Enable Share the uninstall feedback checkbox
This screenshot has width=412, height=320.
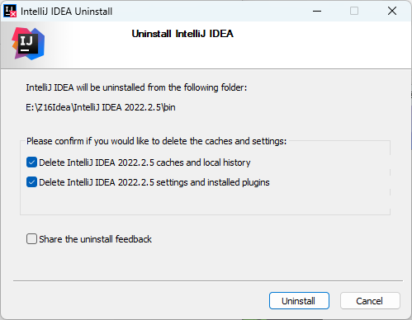tap(31, 239)
